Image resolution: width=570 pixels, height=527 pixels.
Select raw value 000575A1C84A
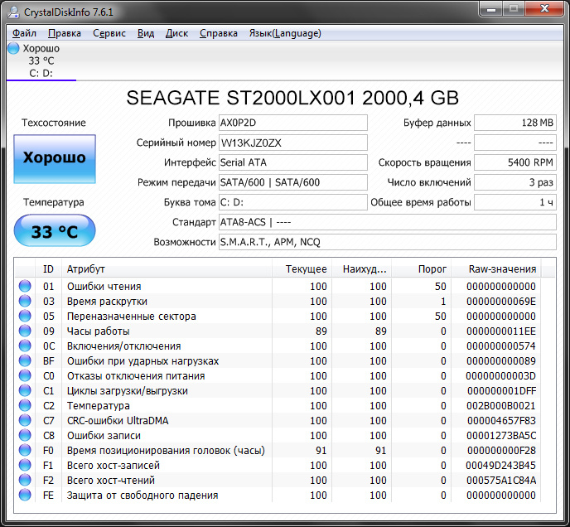coord(501,480)
